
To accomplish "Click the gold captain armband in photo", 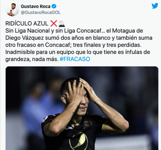I will coord(104,128).
